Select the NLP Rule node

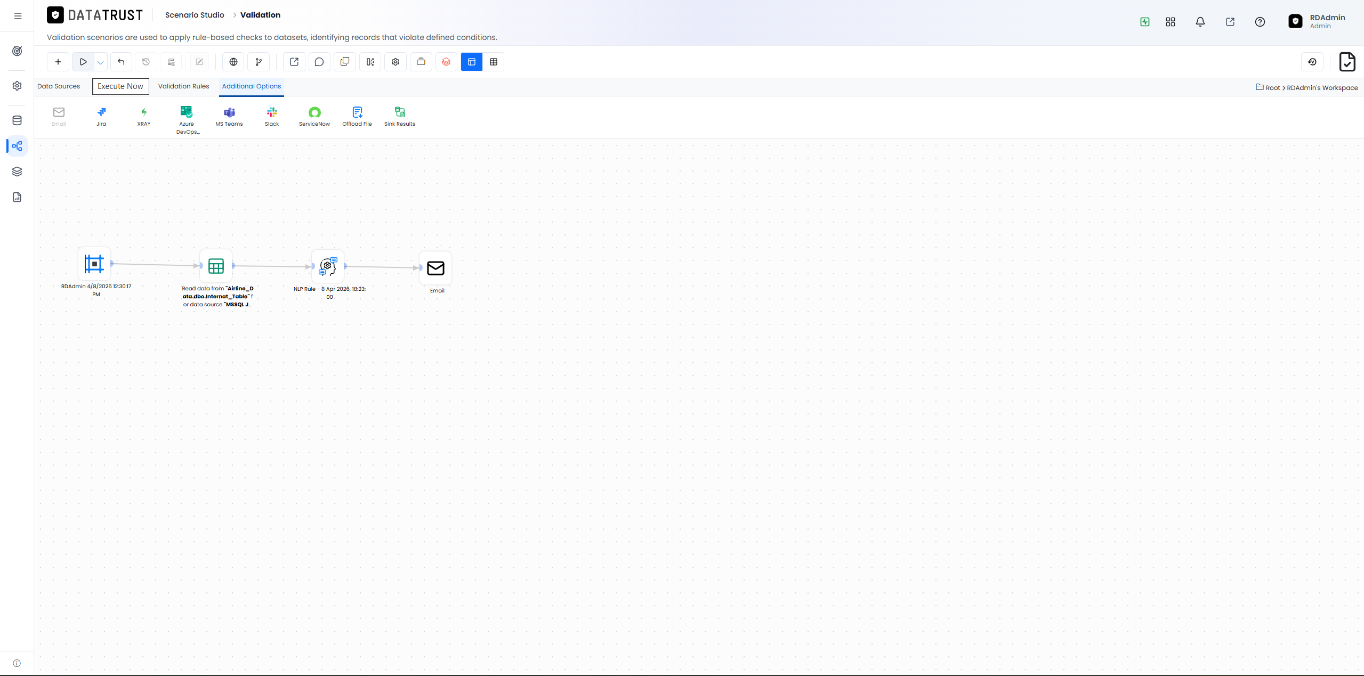click(x=328, y=266)
